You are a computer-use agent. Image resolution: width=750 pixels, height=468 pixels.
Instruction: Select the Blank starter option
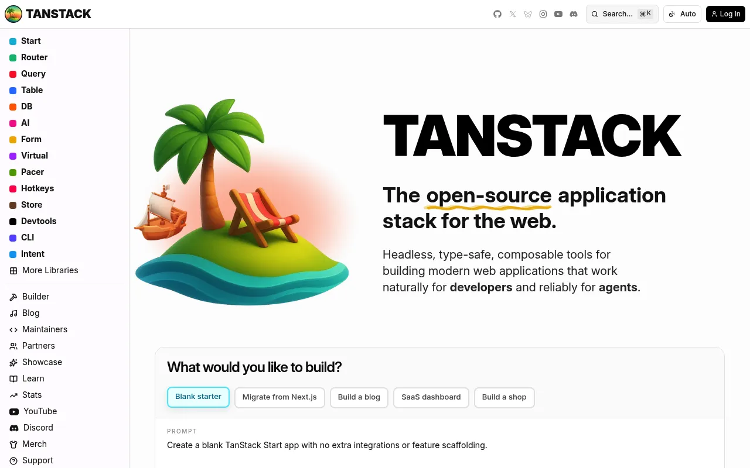[x=198, y=397]
